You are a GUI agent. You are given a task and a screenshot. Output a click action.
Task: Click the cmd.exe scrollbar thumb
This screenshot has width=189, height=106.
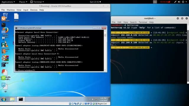[105, 35]
